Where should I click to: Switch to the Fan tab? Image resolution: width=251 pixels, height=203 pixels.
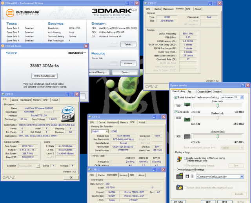click(191, 91)
